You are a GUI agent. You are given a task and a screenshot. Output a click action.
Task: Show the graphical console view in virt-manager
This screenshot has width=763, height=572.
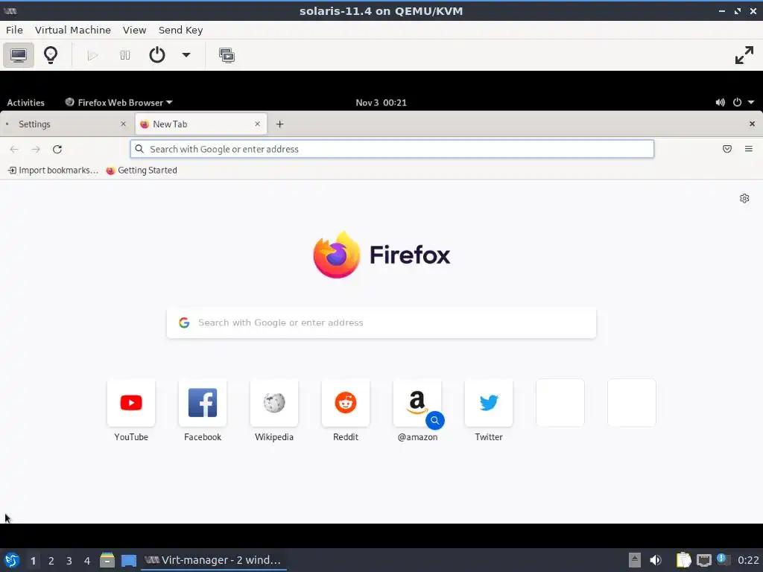[19, 55]
